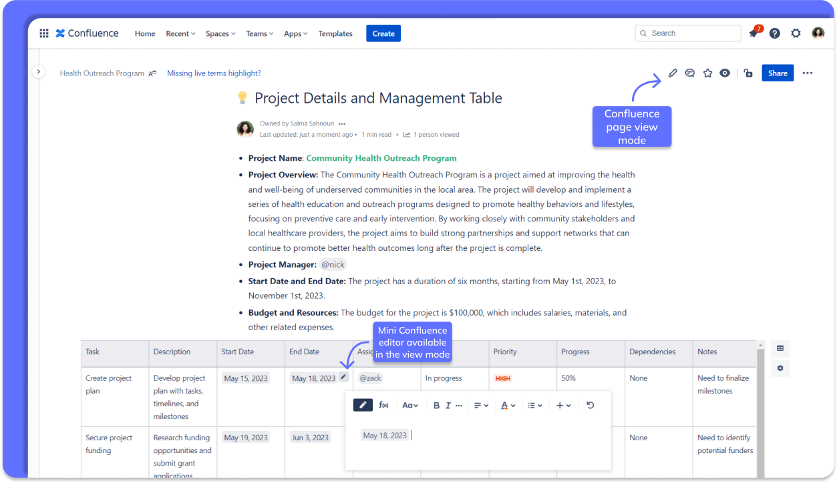837x483 pixels.
Task: Click the pencil icon beside May 18, 2023
Action: tap(343, 377)
